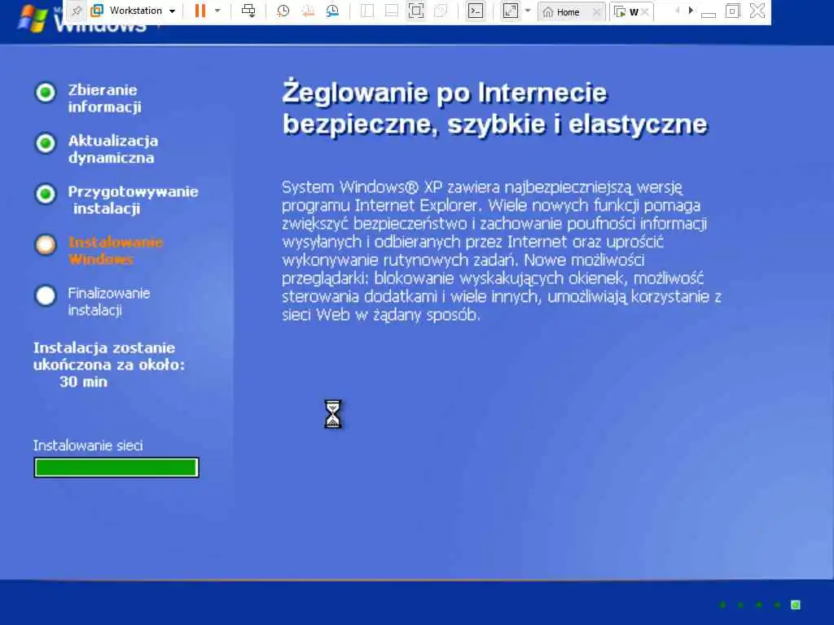The width and height of the screenshot is (834, 625).
Task: Click the 'System Windows® XP zawiera' paragraph
Action: point(502,251)
